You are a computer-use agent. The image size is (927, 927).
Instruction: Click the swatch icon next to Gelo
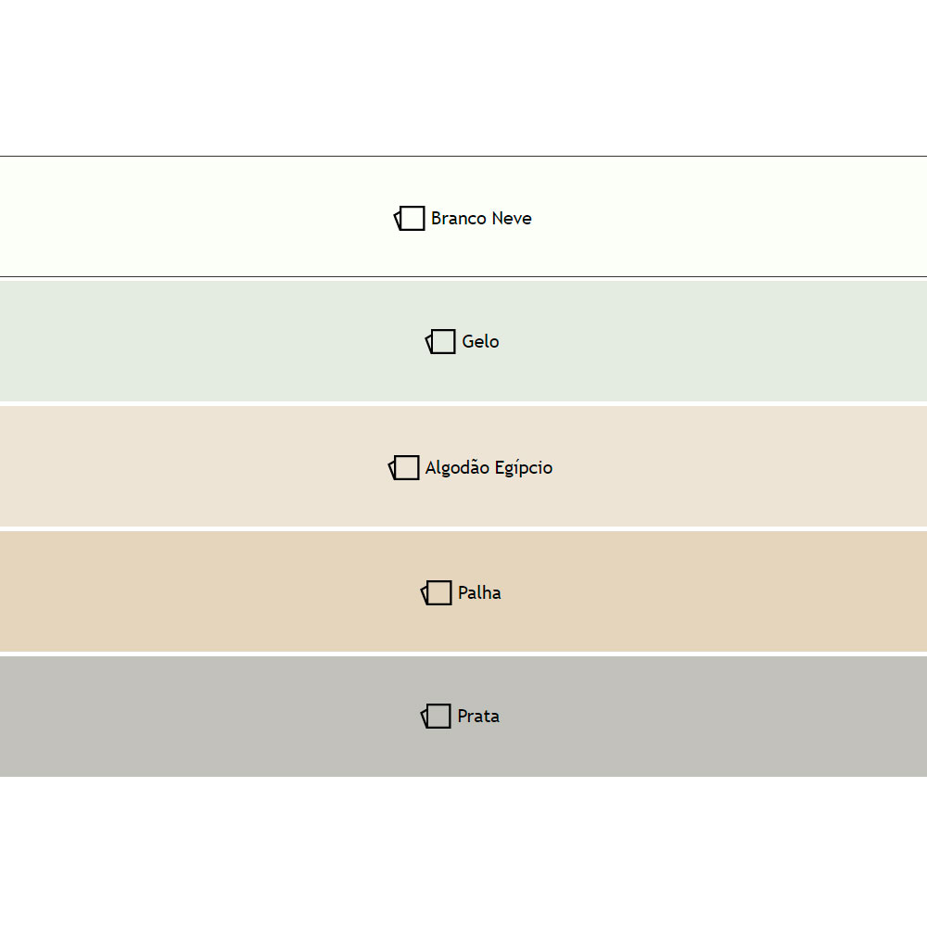tap(441, 341)
